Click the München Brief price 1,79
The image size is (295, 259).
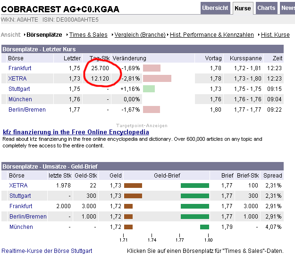point(227,227)
